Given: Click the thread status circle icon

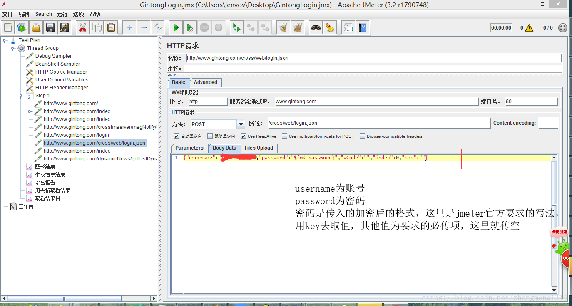Looking at the screenshot, I should pyautogui.click(x=562, y=28).
